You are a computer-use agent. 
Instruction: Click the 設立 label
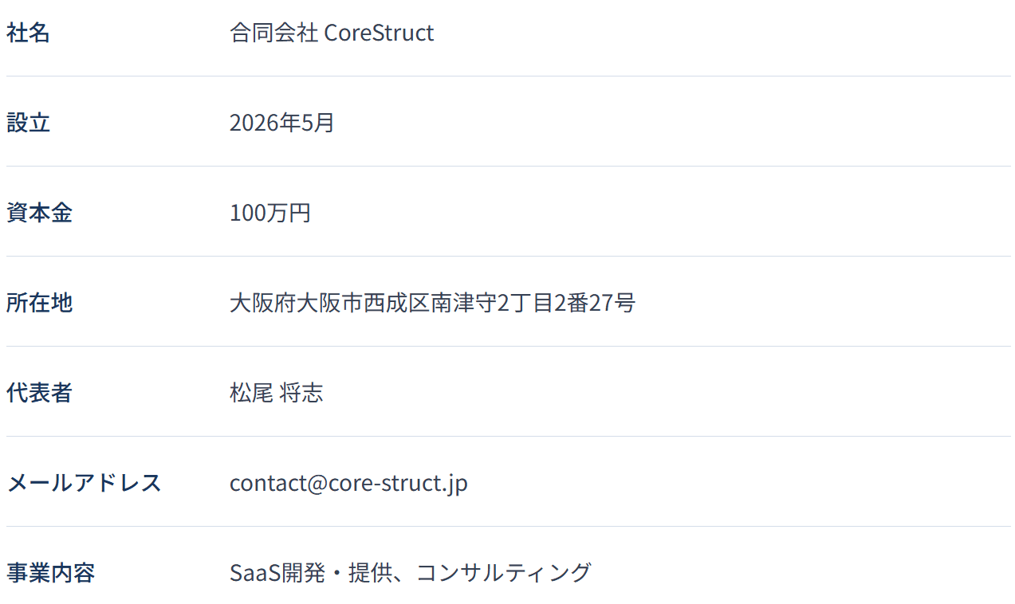point(28,124)
